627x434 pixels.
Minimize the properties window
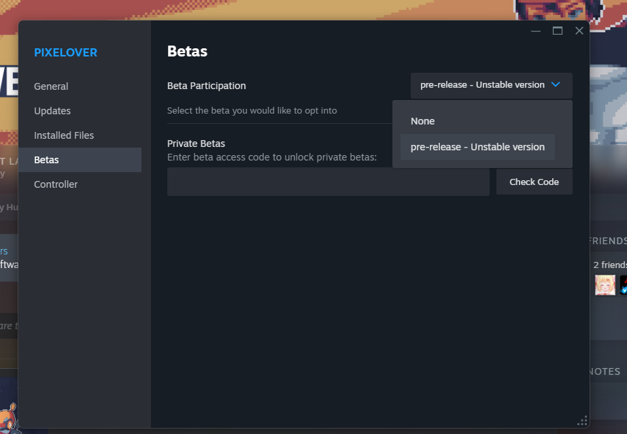pyautogui.click(x=536, y=31)
